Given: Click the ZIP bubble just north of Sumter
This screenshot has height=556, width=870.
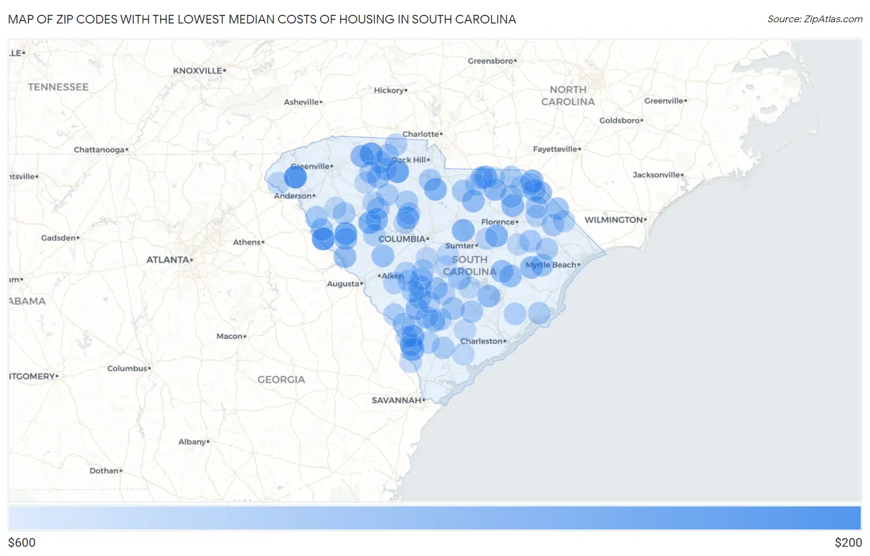Looking at the screenshot, I should click(x=463, y=230).
